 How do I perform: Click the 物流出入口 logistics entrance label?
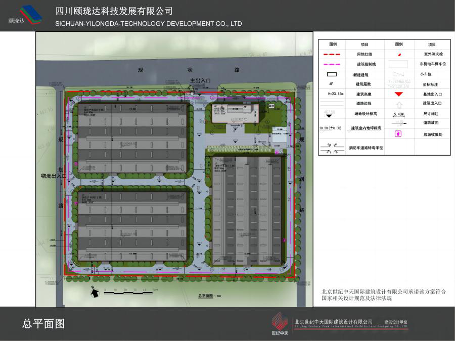[54, 176]
